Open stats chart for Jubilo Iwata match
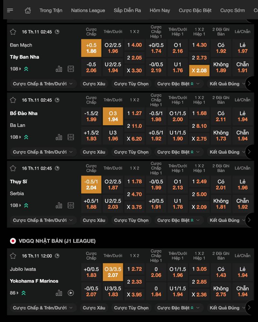 tap(59, 293)
